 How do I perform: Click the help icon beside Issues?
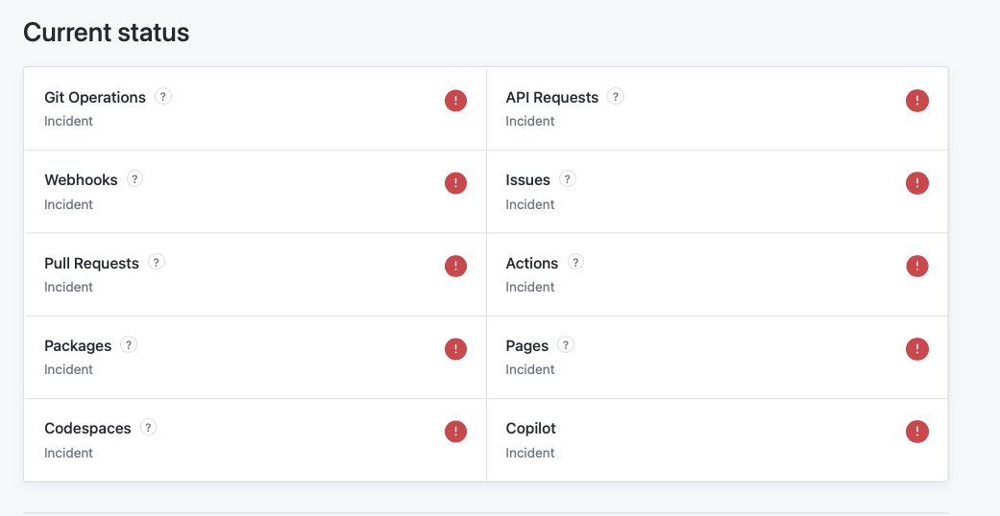pyautogui.click(x=568, y=179)
